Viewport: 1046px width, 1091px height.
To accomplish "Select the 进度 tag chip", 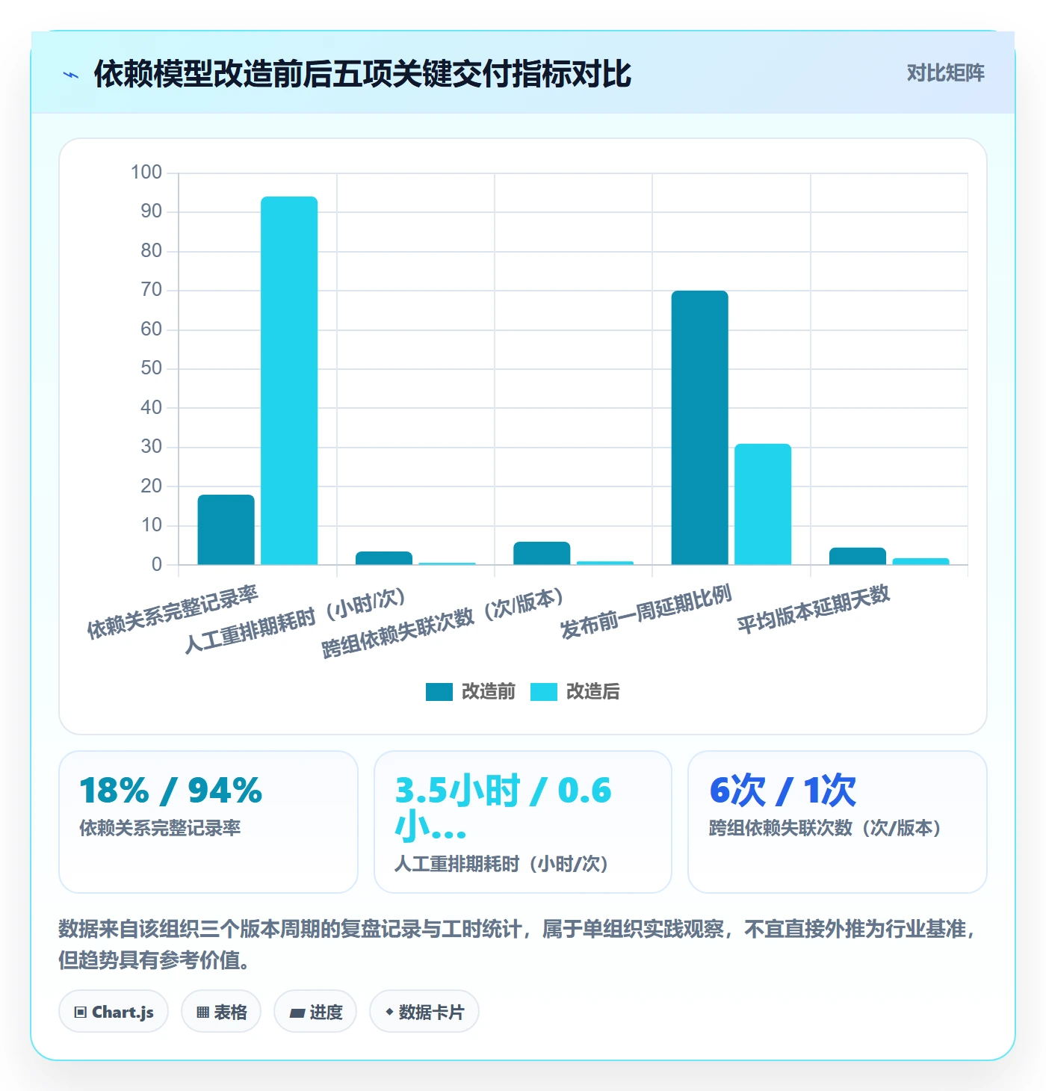I will pyautogui.click(x=315, y=1012).
